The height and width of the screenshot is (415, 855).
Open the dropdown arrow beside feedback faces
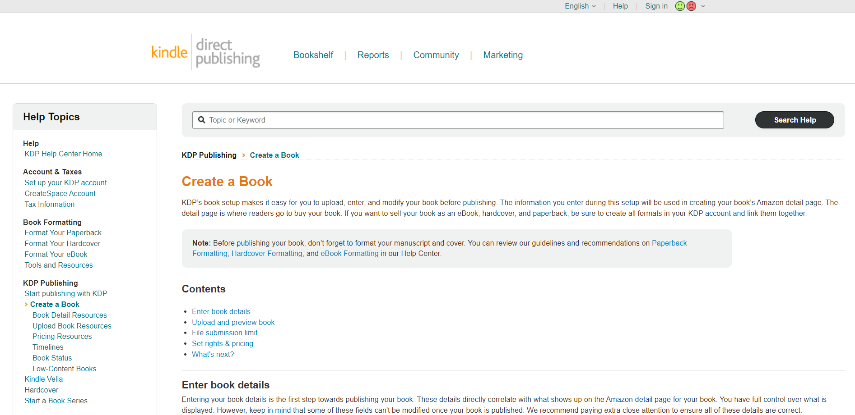[x=703, y=6]
